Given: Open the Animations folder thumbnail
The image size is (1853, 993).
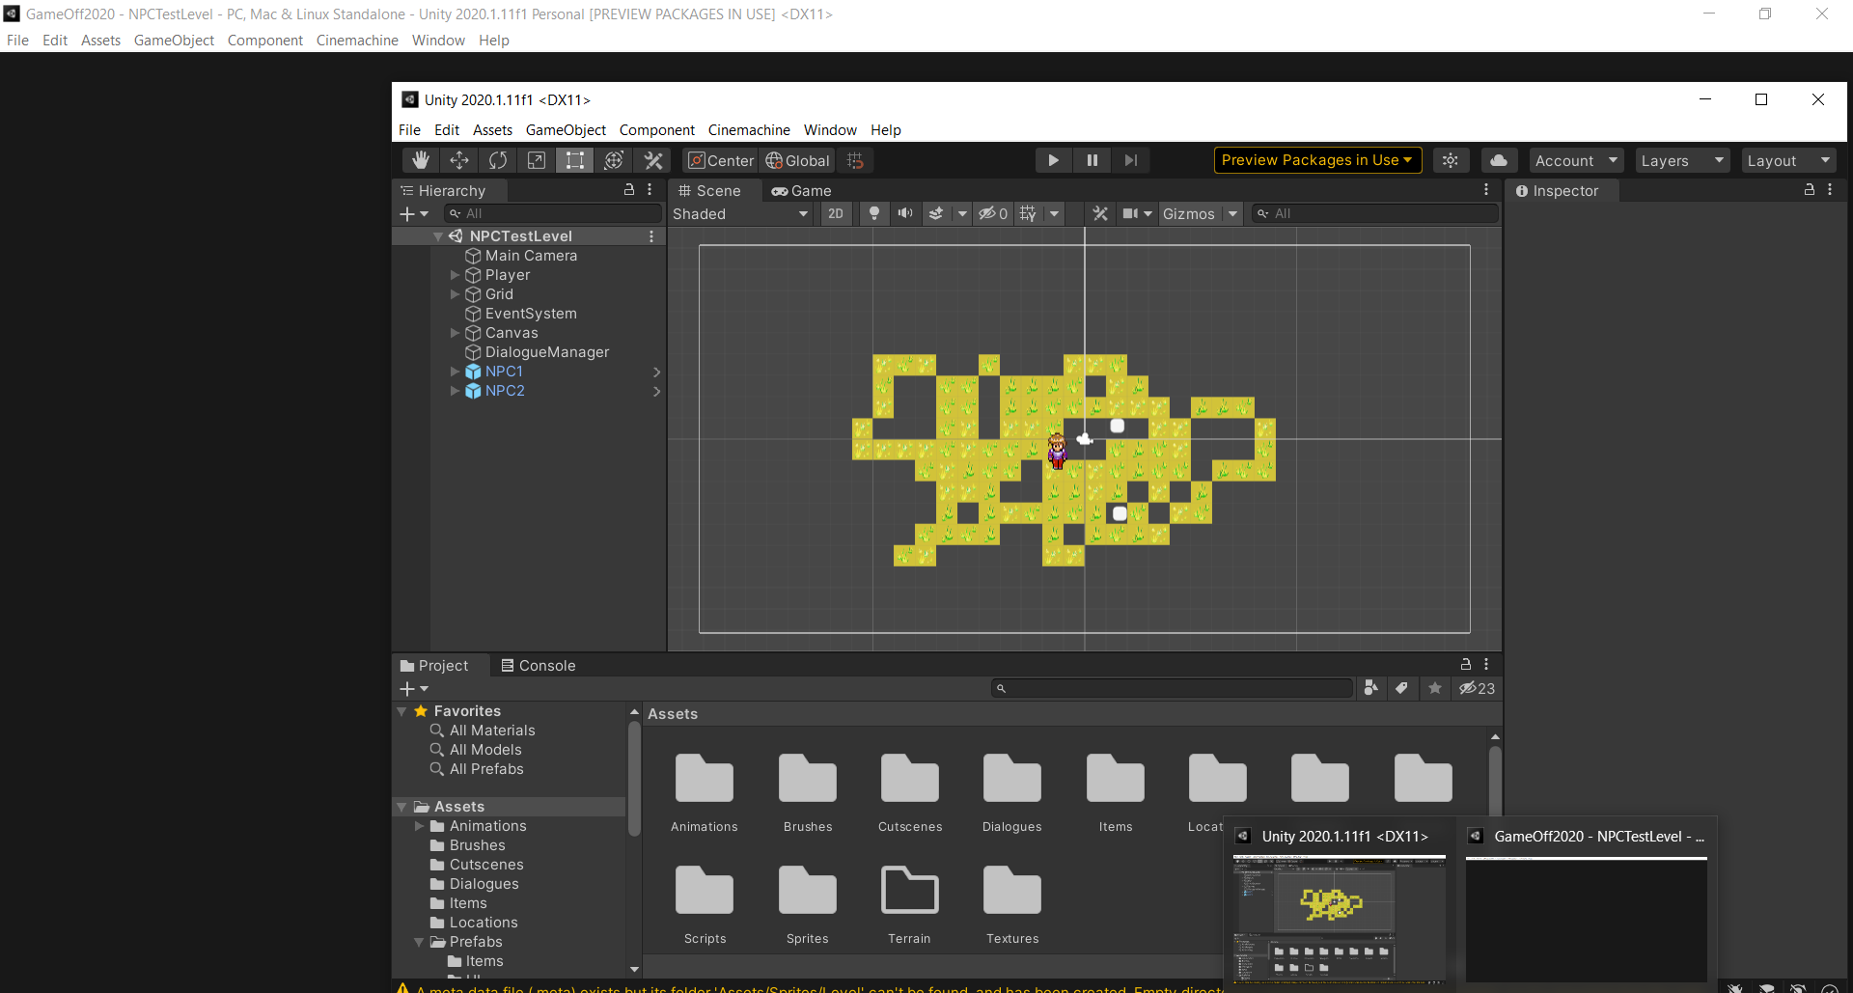Looking at the screenshot, I should [705, 778].
